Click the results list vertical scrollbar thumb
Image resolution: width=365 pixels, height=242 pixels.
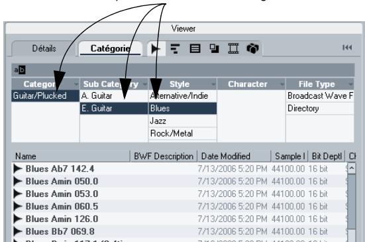(x=352, y=202)
